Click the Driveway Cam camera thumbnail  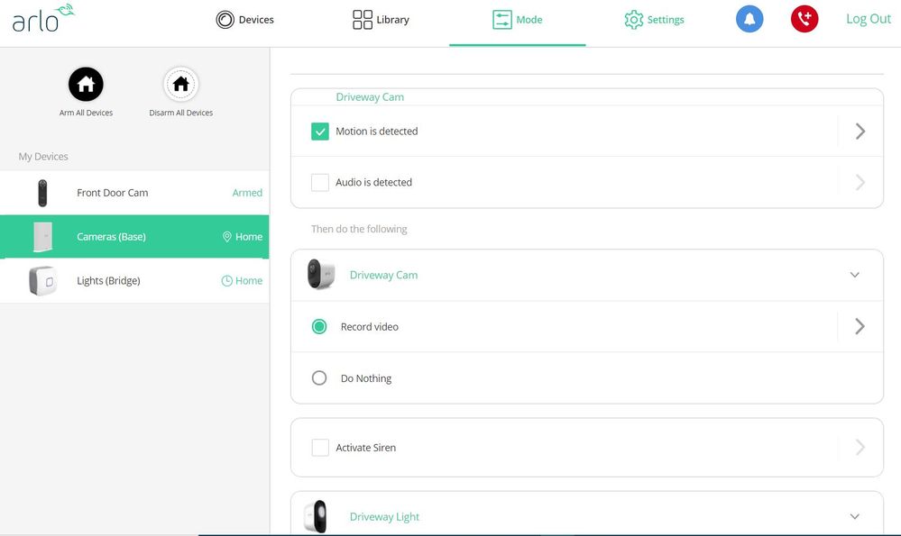pyautogui.click(x=321, y=275)
